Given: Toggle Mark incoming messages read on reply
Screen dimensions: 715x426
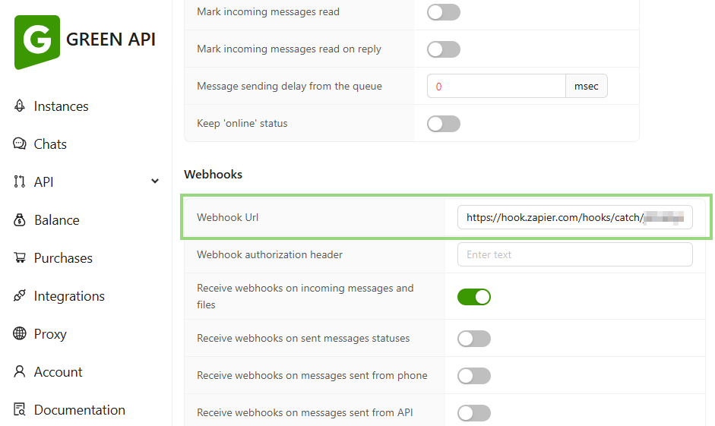Looking at the screenshot, I should coord(444,49).
